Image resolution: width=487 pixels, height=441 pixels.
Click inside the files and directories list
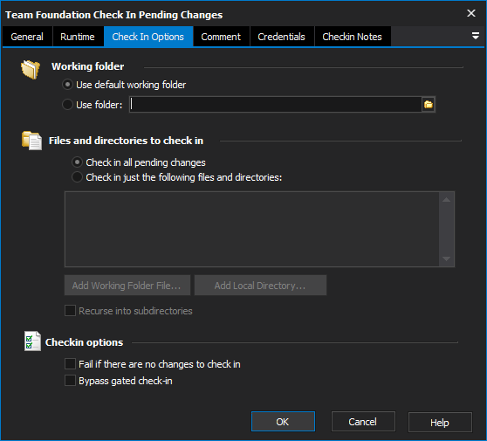point(252,229)
